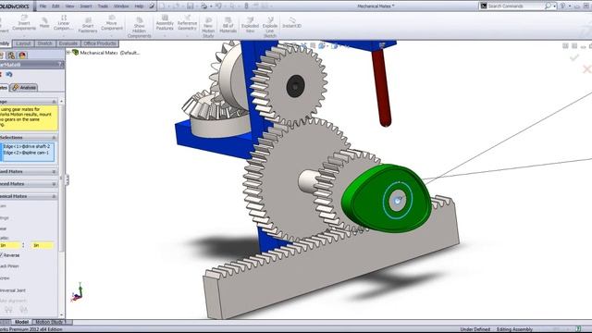The width and height of the screenshot is (592, 333).
Task: Collapse the Message section
Action: [54, 102]
